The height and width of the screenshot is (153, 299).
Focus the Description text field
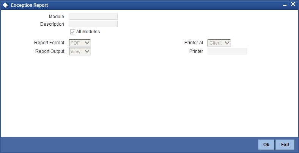click(x=93, y=24)
